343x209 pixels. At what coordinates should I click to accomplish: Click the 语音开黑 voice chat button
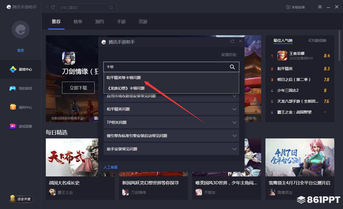(21, 199)
